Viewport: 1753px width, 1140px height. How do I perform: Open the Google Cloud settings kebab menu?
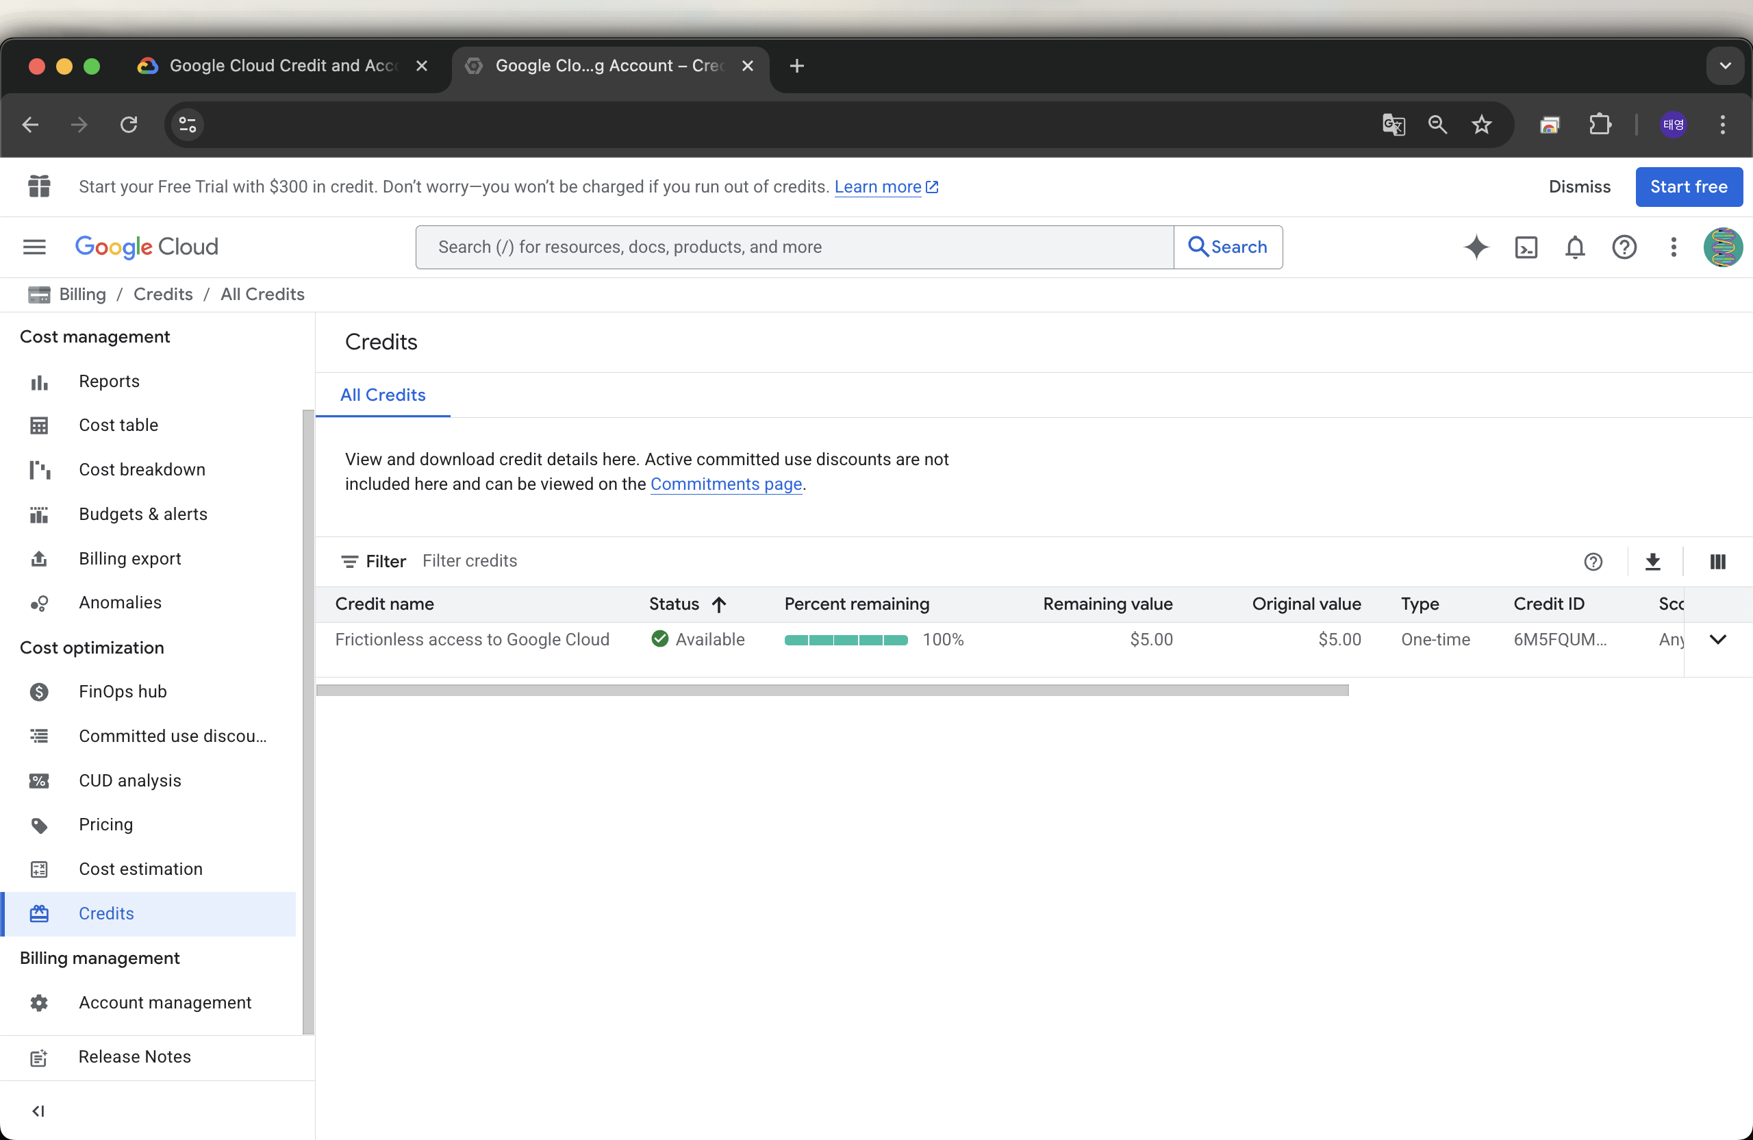[1674, 247]
